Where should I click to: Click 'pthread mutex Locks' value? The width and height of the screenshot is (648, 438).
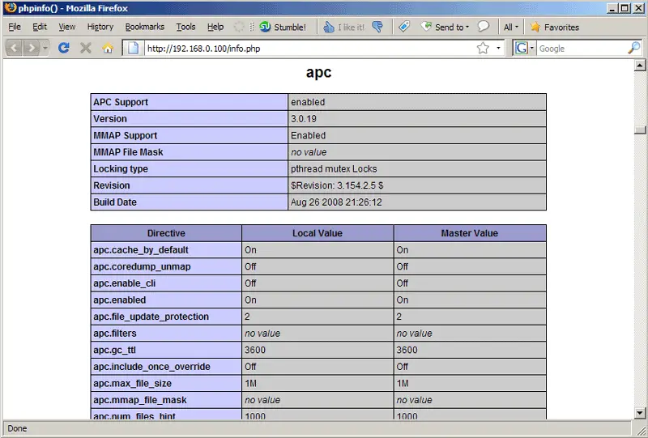[x=334, y=168]
